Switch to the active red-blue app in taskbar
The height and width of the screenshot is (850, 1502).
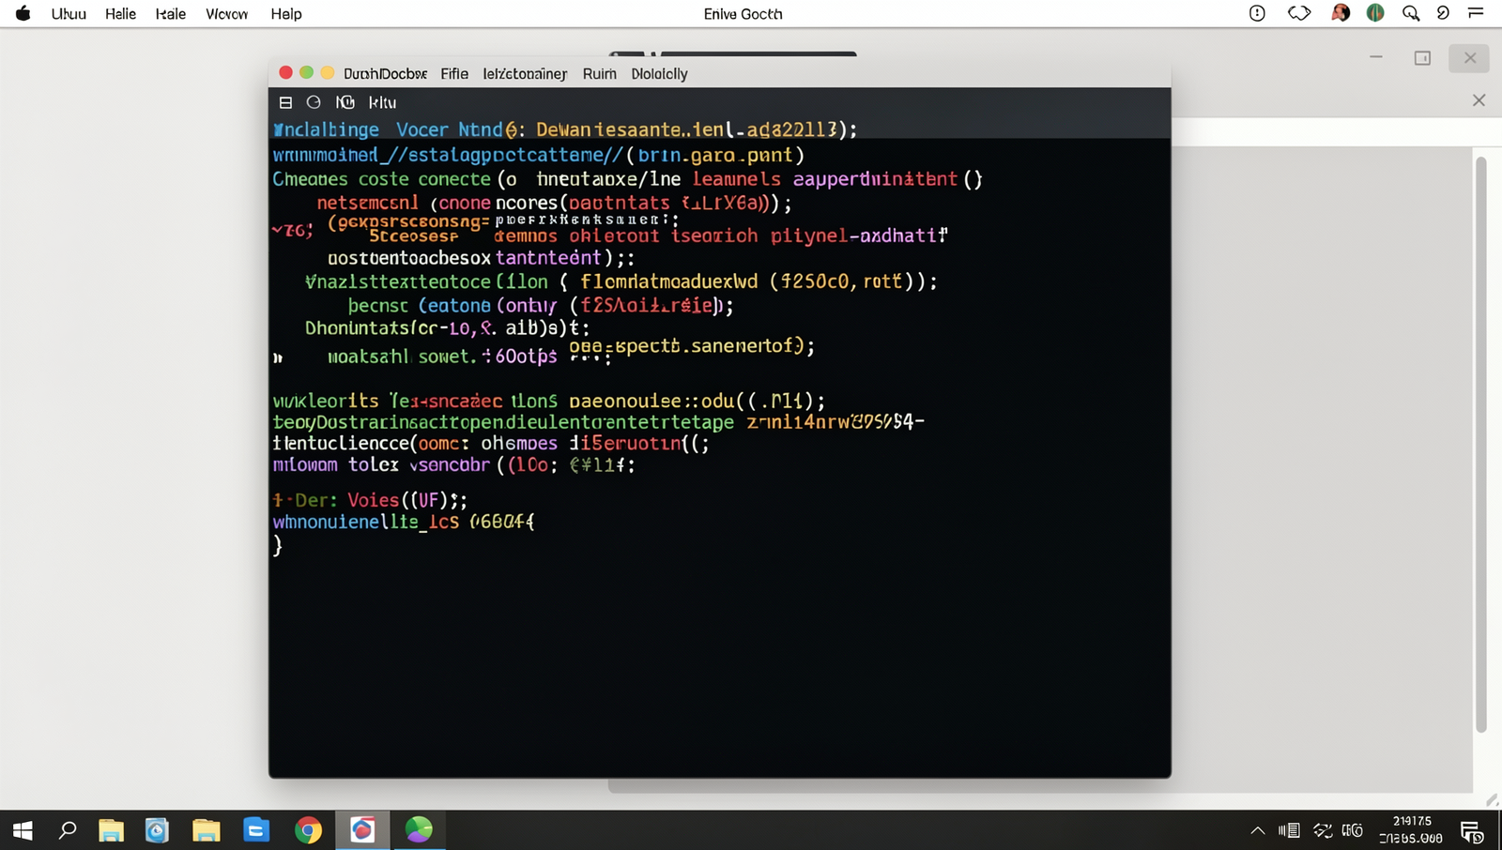362,830
